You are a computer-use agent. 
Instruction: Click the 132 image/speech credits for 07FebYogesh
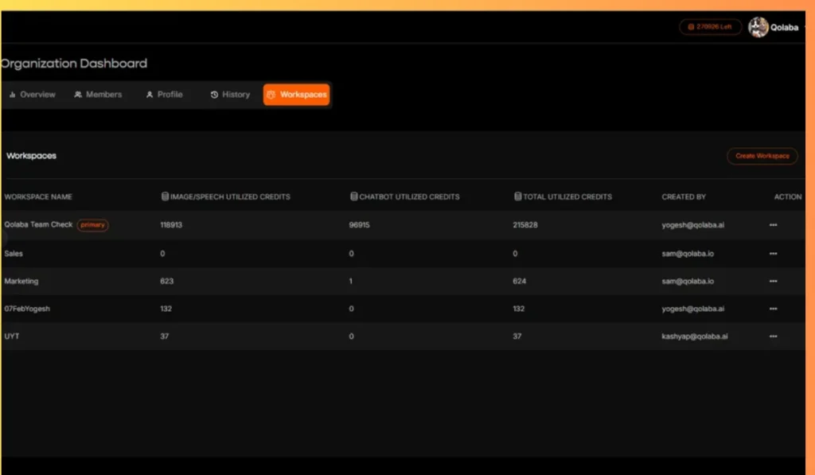[166, 309]
